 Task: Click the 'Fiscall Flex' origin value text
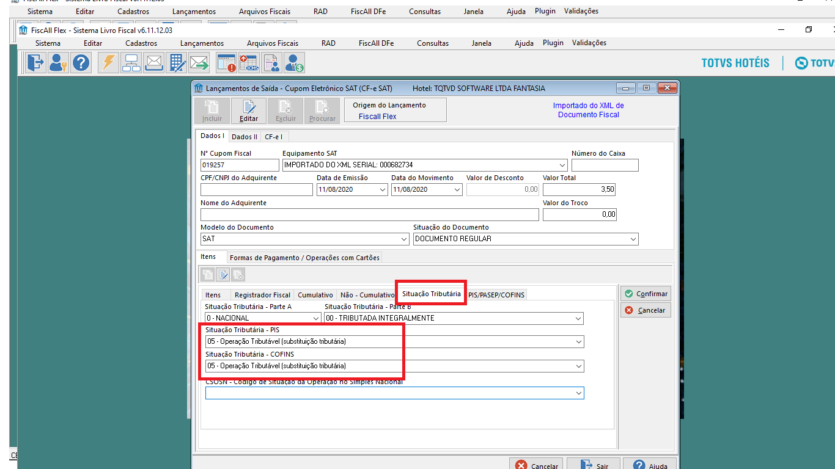378,116
